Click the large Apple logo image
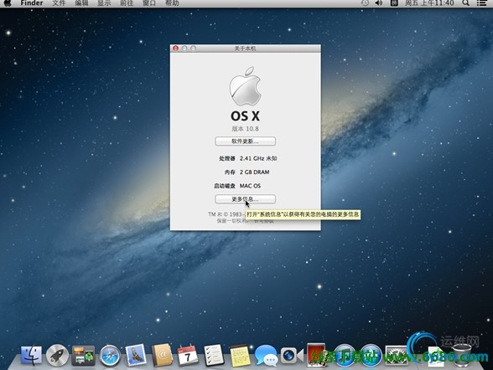This screenshot has height=370, width=493. tap(246, 86)
